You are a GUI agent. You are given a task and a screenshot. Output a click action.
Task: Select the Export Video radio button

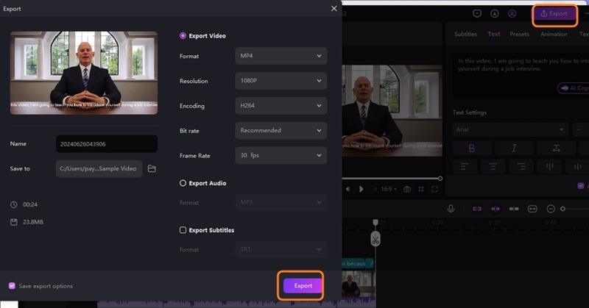click(183, 35)
